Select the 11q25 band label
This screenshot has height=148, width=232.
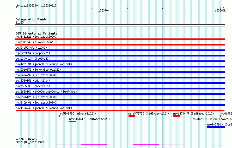(20, 22)
